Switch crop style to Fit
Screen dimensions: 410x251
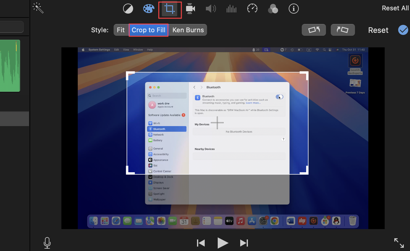(x=121, y=30)
